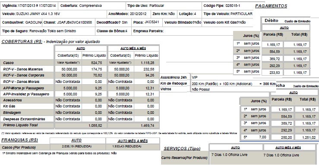Select the Prêmio Líquido Total label
319x165 pixels.
(20, 125)
